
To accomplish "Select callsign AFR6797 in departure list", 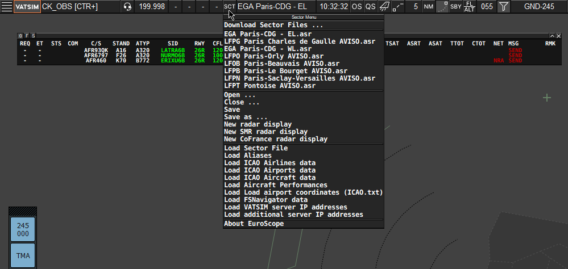I will click(x=96, y=55).
